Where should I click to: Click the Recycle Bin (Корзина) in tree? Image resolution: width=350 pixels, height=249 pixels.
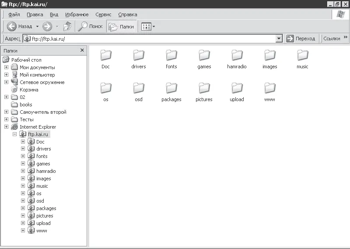pyautogui.click(x=28, y=90)
